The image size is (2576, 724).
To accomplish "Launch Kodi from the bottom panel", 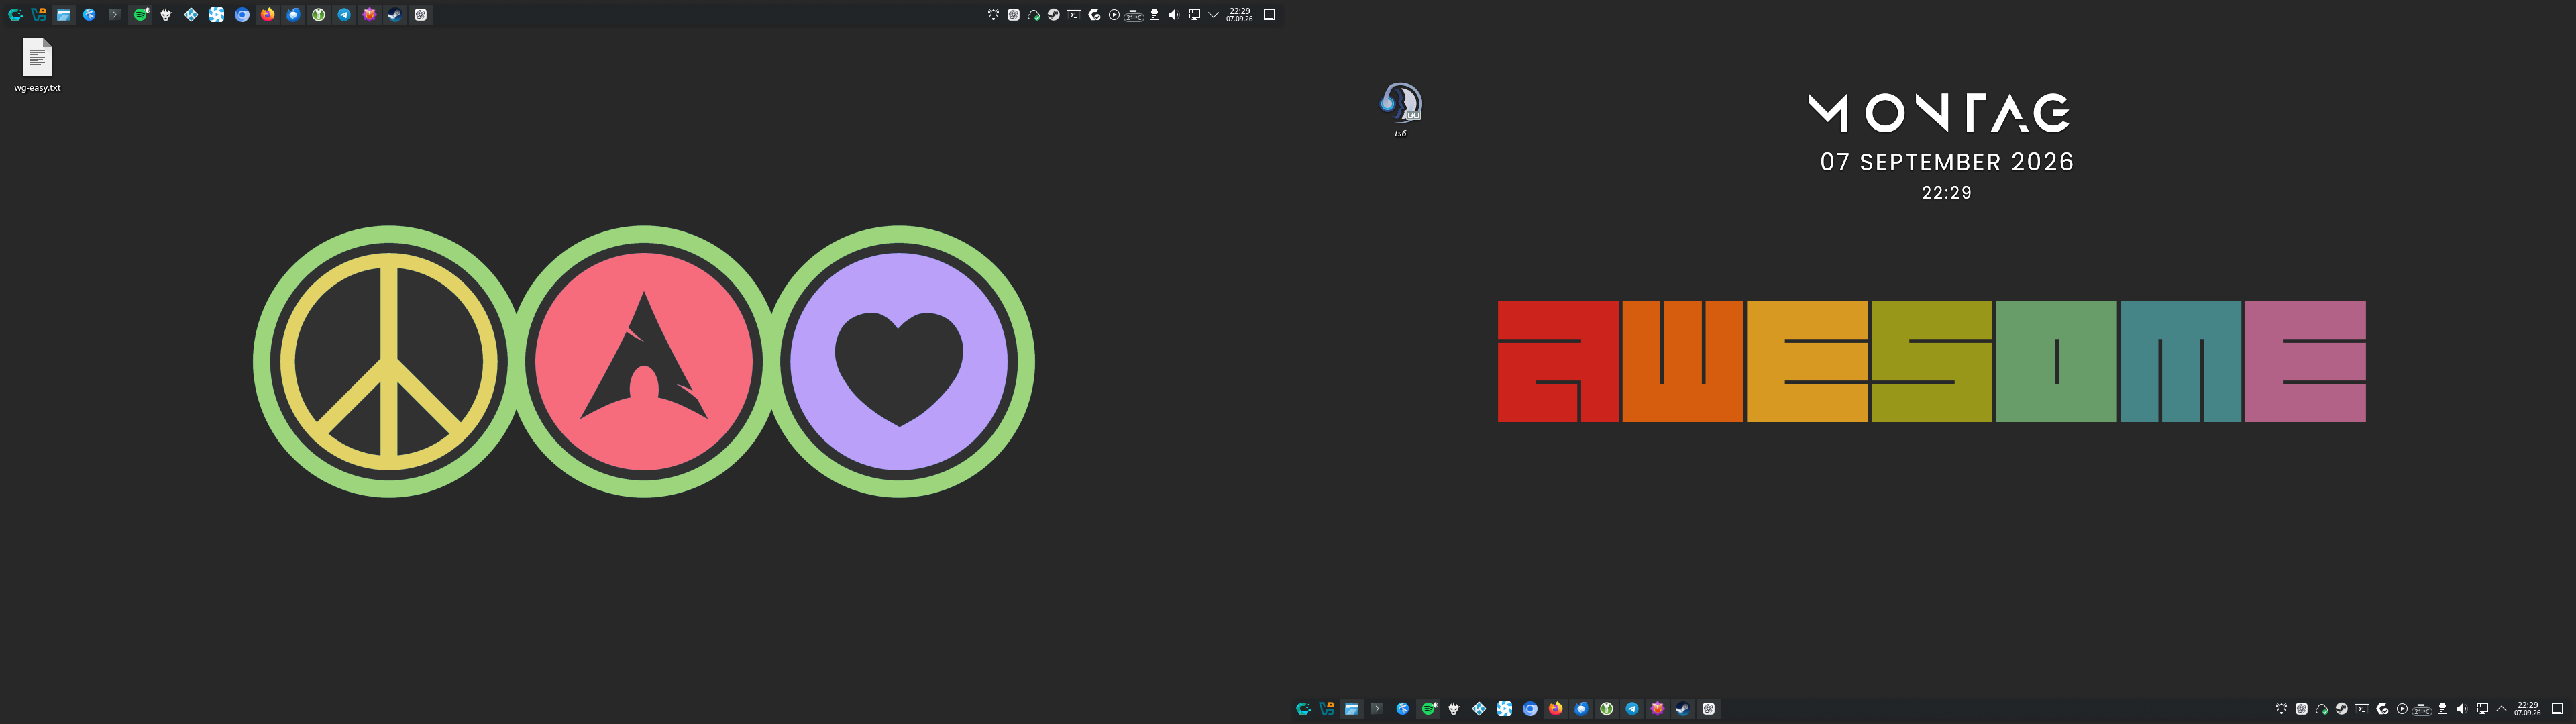I will 1480,709.
